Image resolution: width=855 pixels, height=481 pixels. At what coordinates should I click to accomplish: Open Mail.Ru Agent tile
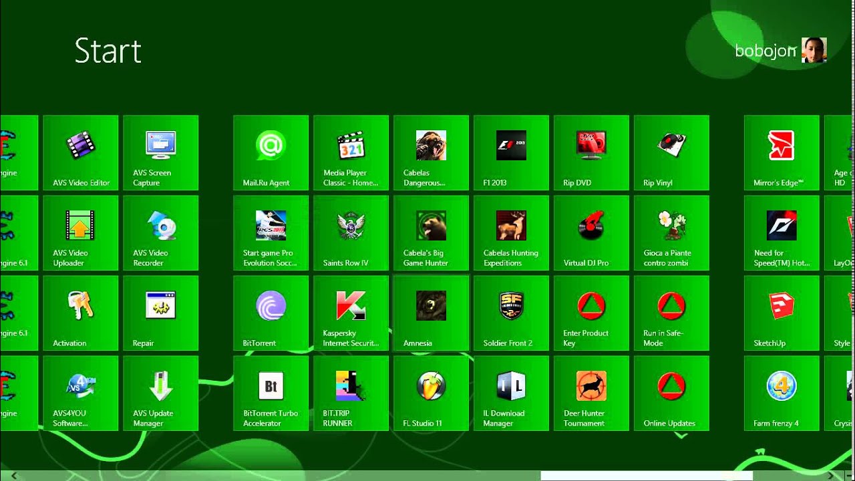click(x=271, y=153)
